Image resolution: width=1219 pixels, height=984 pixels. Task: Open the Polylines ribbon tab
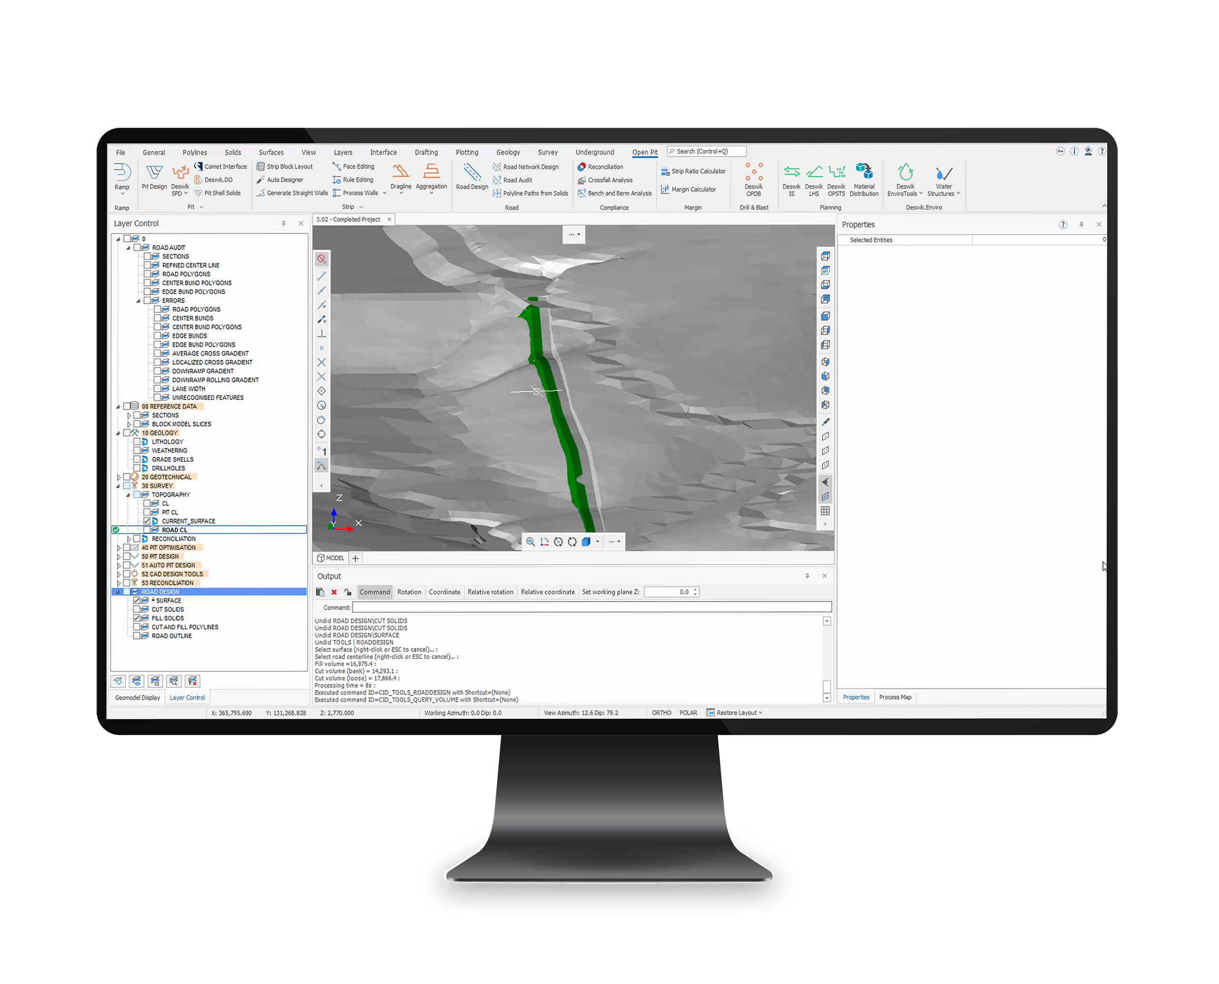[194, 152]
